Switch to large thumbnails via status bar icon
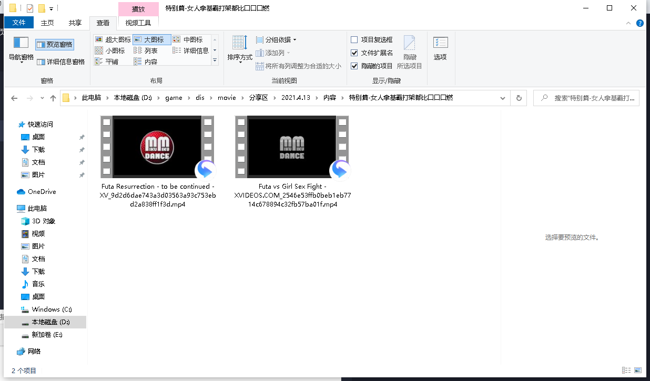650x381 pixels. coord(638,370)
